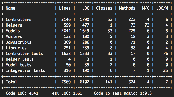The width and height of the screenshot is (174, 97).
Task: Select the Helpers row label
Action: coord(14,25)
